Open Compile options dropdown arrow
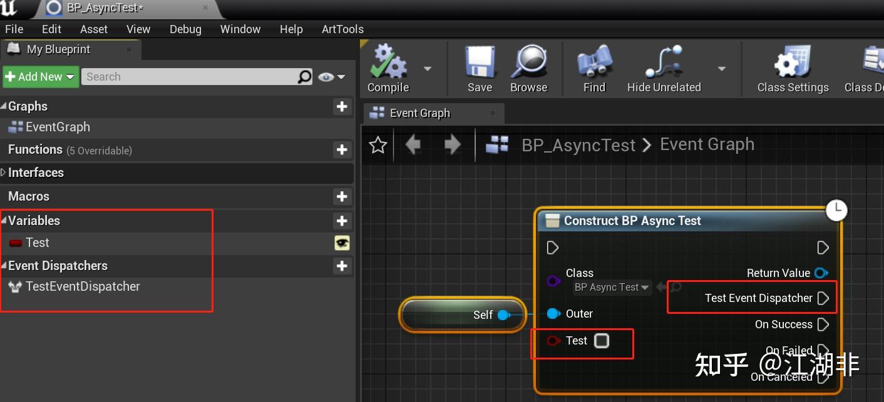Screen dimensions: 884x402 tap(428, 69)
